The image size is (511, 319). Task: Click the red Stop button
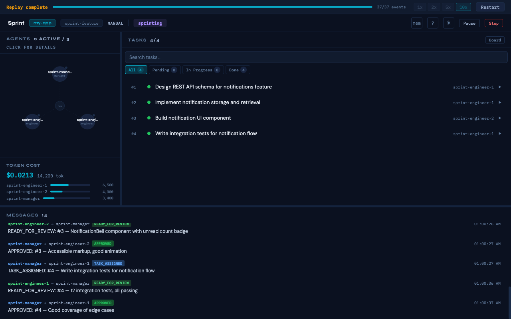(x=494, y=23)
